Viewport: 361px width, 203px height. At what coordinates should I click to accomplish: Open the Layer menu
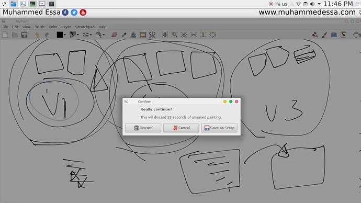tap(66, 27)
